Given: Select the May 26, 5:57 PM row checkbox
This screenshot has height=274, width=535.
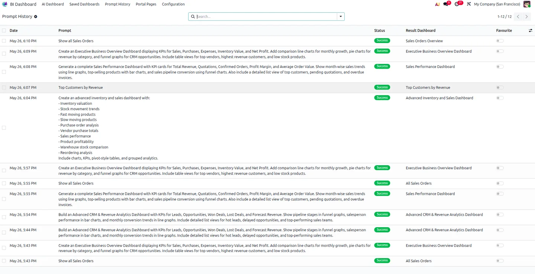Looking at the screenshot, I should 4,170.
